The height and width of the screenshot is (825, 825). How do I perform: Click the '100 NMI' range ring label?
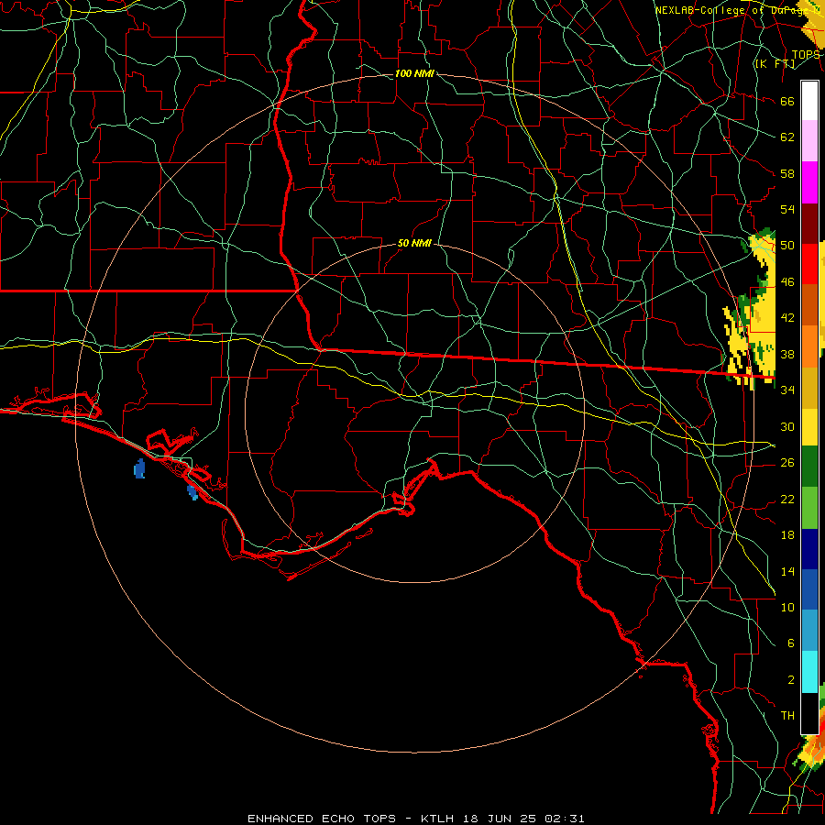(414, 73)
